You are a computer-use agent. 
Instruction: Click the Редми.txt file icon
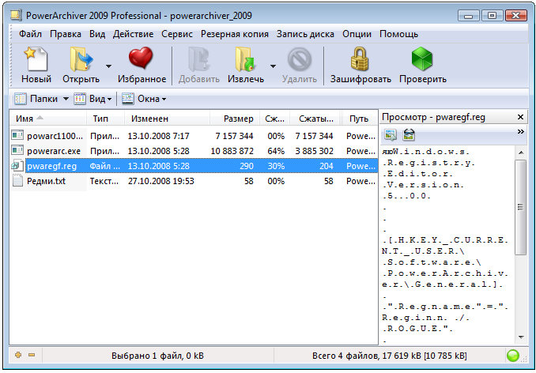coord(17,181)
